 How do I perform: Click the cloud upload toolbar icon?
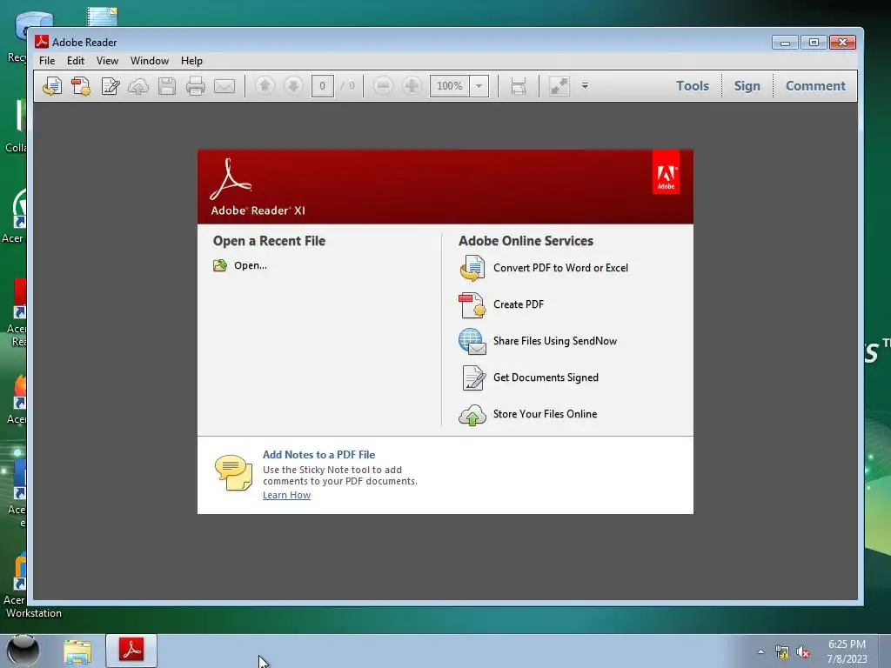pos(138,86)
